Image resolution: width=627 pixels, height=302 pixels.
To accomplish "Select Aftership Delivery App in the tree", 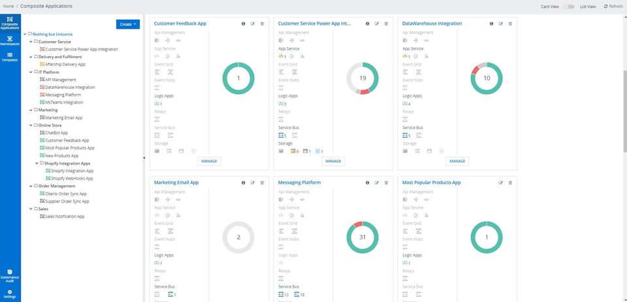I will pos(65,65).
